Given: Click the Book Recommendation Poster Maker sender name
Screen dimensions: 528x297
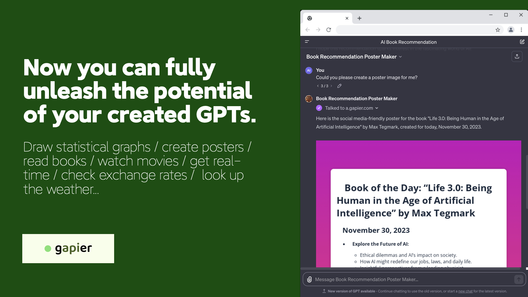Looking at the screenshot, I should [x=356, y=98].
